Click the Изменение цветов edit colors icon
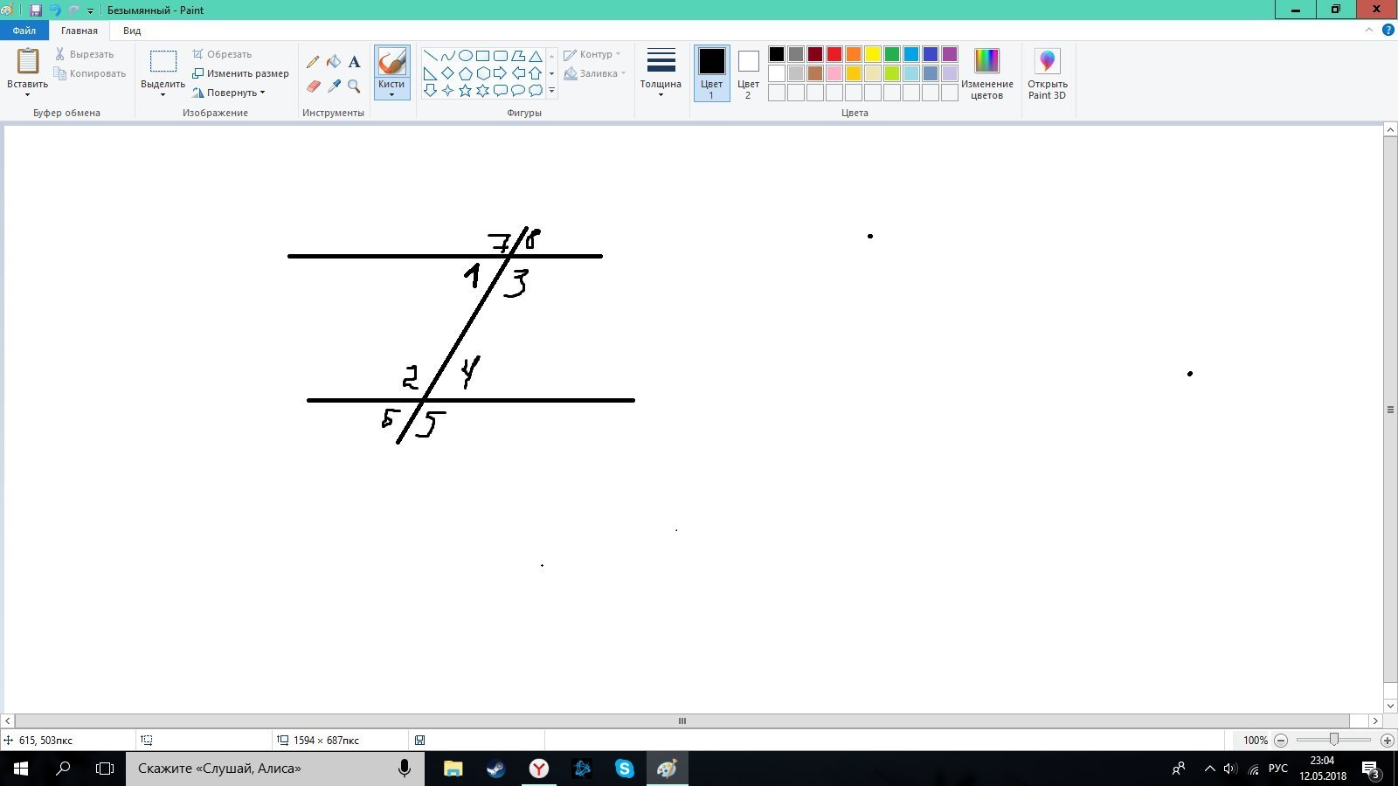The image size is (1398, 786). click(986, 73)
